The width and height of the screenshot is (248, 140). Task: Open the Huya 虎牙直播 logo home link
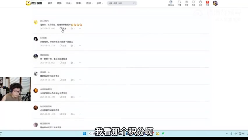(34, 3)
